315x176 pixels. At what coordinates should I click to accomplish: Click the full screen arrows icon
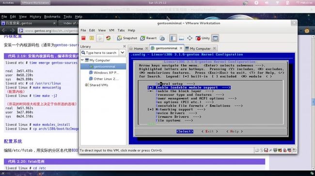tap(189, 38)
